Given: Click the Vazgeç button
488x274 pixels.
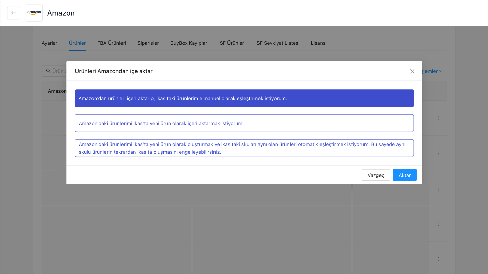Looking at the screenshot, I should [376, 175].
